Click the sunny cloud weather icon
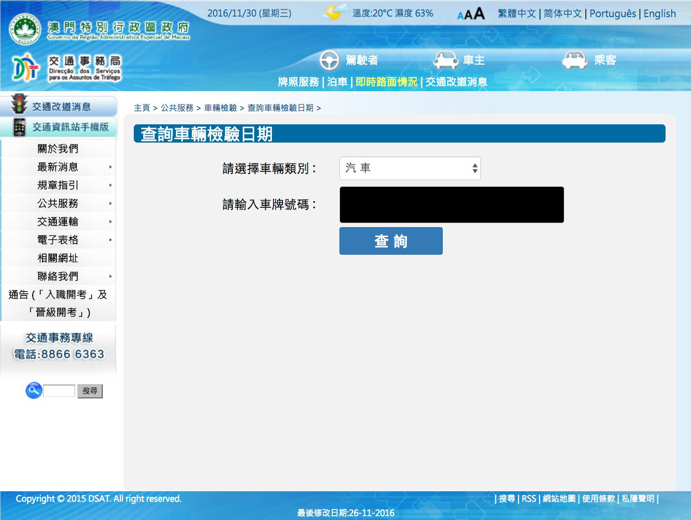 335,13
